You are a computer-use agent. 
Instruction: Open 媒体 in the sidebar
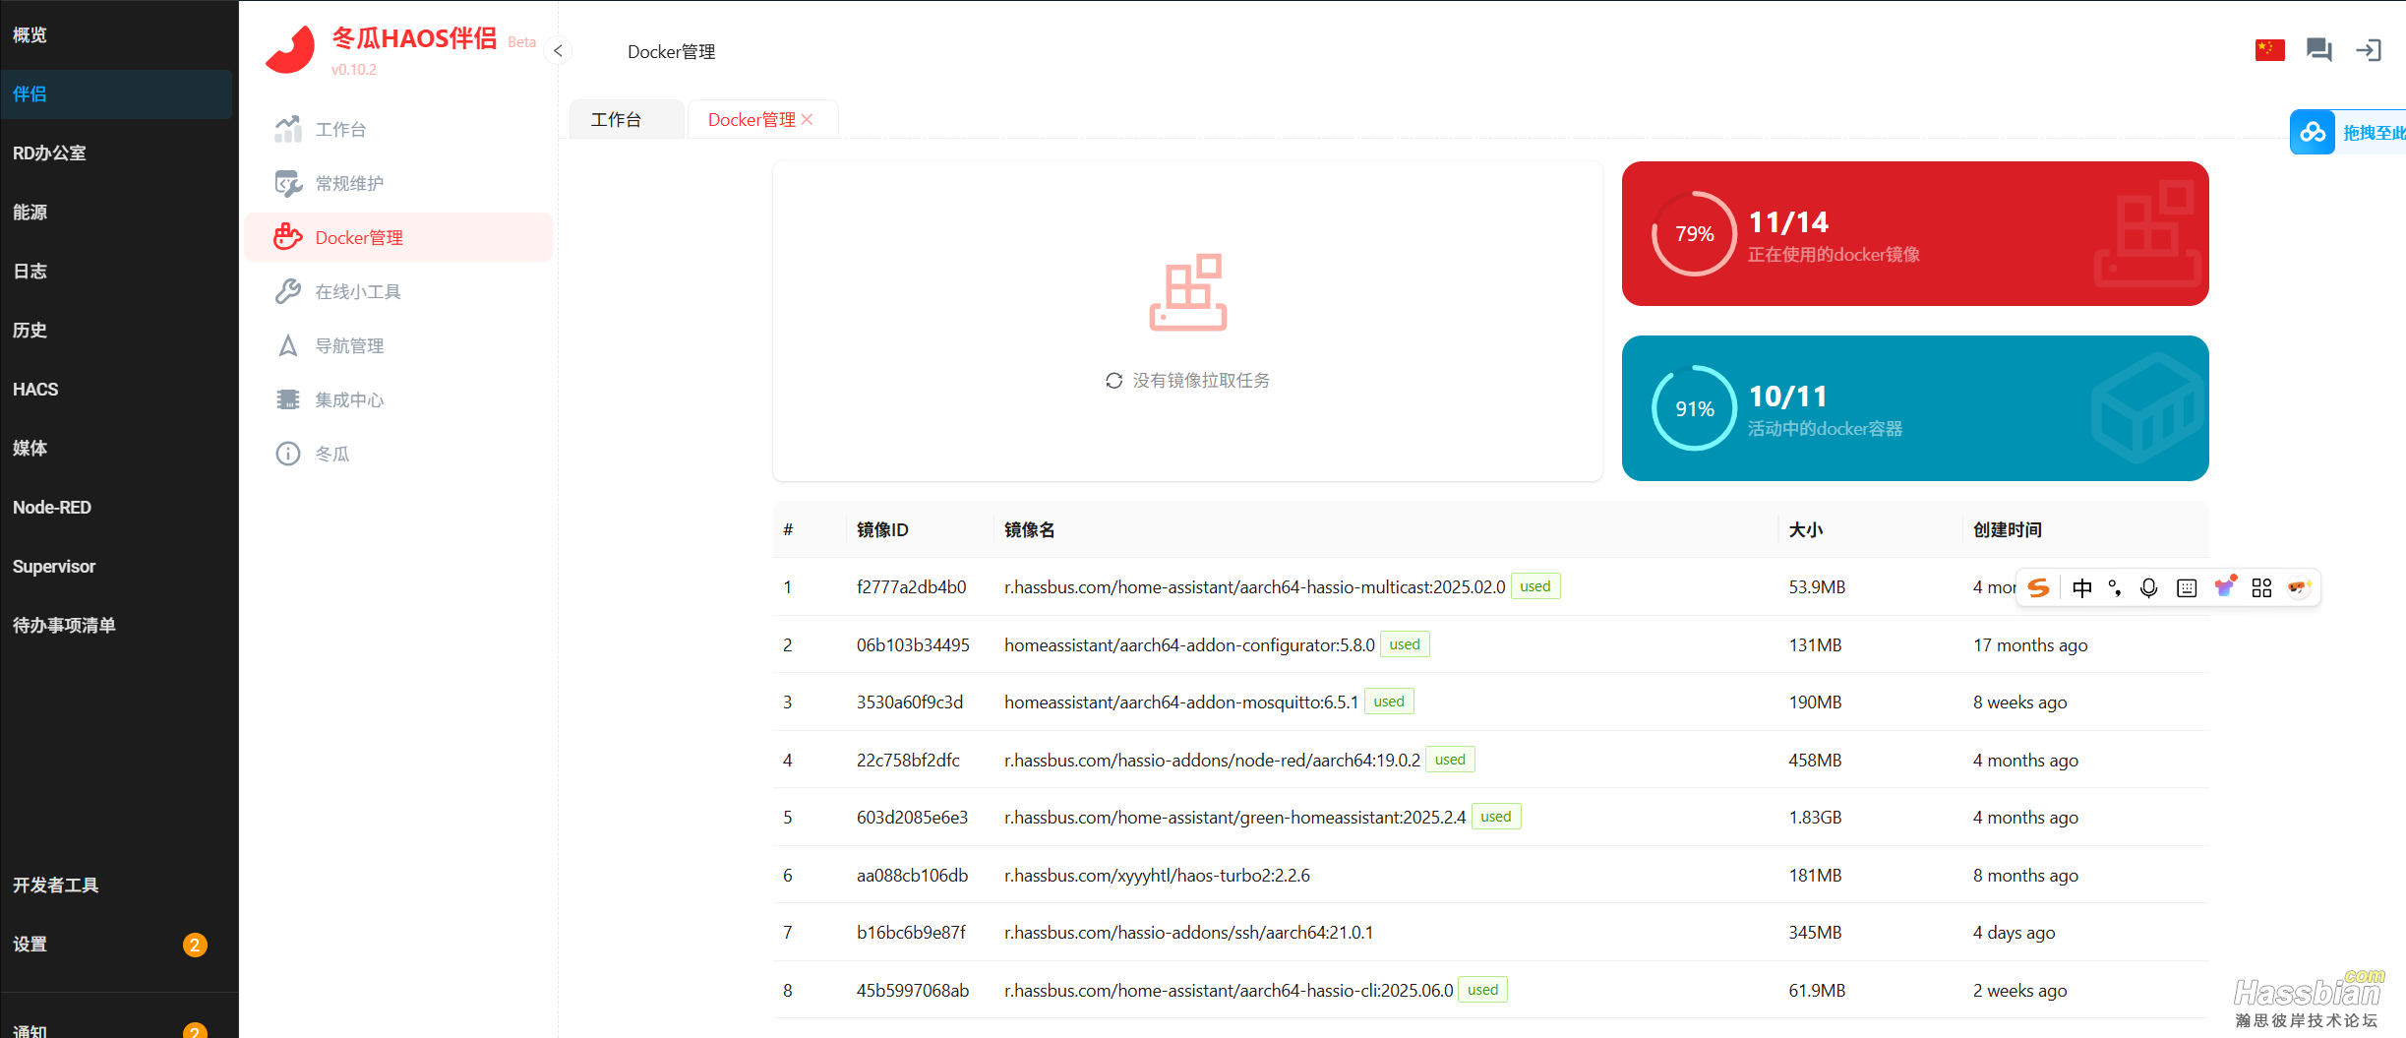117,448
